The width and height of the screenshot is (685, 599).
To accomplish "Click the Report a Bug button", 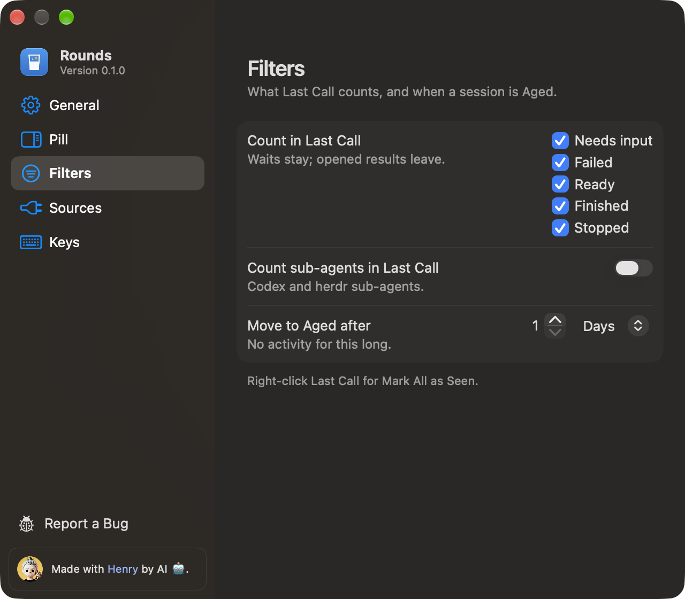I will coord(74,524).
